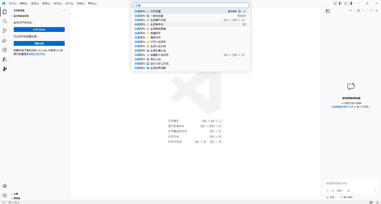Image resolution: width=381 pixels, height=204 pixels.
Task: Open the Manage gear icon in activity bar
Action: pyautogui.click(x=4, y=196)
